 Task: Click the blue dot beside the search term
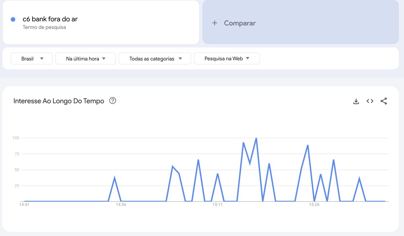tap(13, 19)
